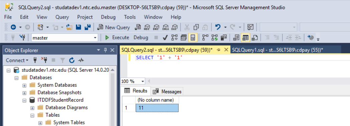Screen dimensions: 350x126
Task: Disconnect the server in Object Explorer
Action: pos(44,60)
